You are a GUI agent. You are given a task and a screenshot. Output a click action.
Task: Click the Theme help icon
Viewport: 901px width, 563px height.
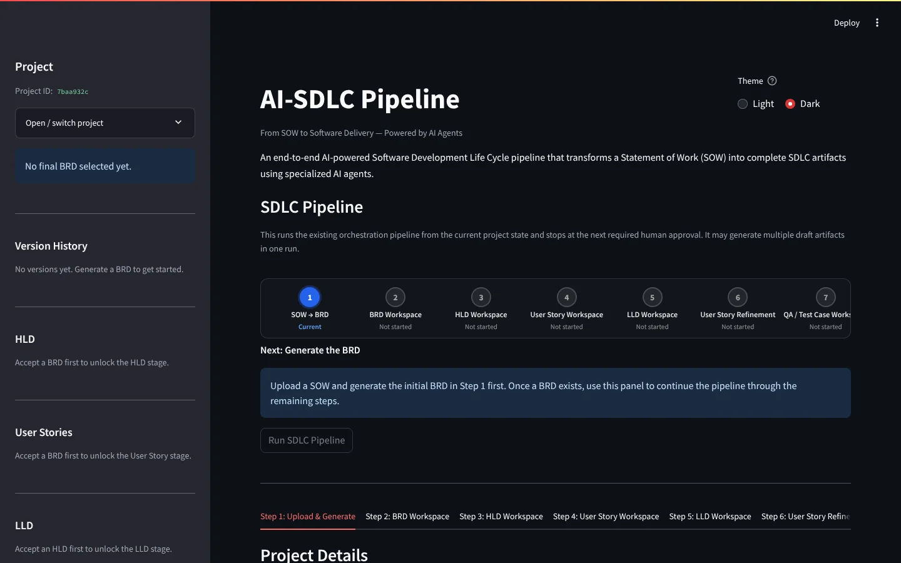[x=772, y=81]
